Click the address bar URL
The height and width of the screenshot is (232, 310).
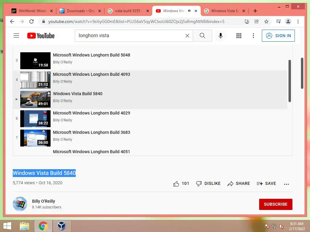(x=136, y=21)
